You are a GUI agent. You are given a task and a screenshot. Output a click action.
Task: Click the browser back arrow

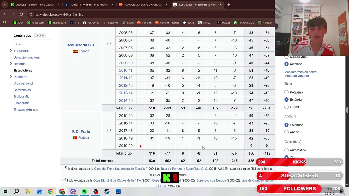tap(5, 14)
